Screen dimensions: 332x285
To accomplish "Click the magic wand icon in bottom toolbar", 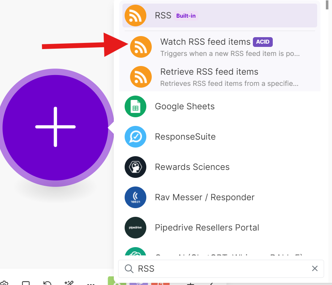I will tap(69, 283).
